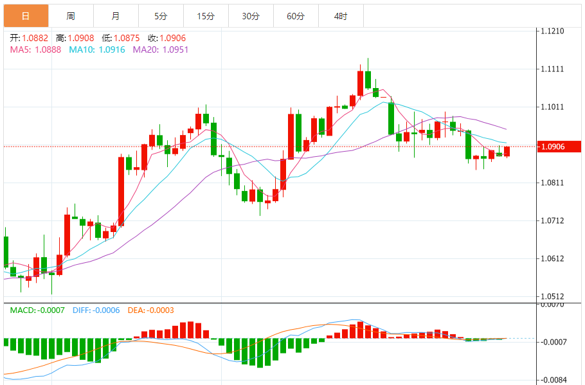Select the 日 daily chart tab
This screenshot has height=385, width=585.
(26, 16)
